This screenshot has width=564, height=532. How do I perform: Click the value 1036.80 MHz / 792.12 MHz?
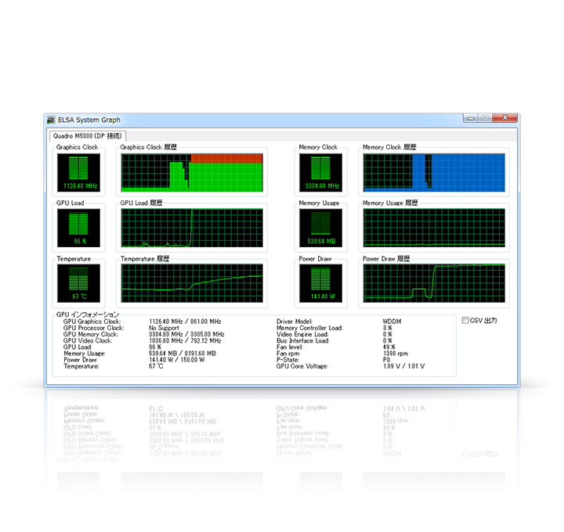pyautogui.click(x=185, y=340)
